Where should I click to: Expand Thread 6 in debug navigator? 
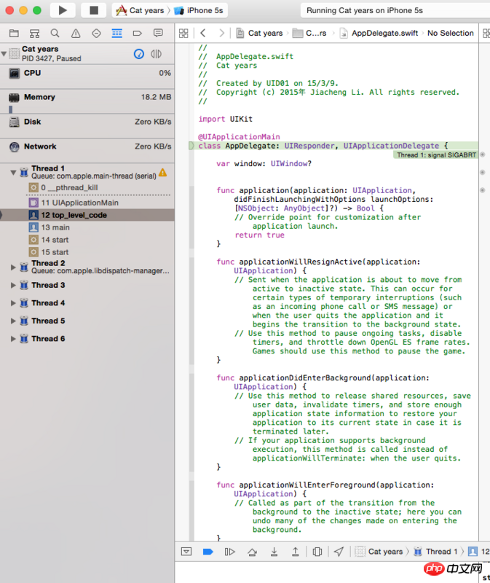pos(14,339)
